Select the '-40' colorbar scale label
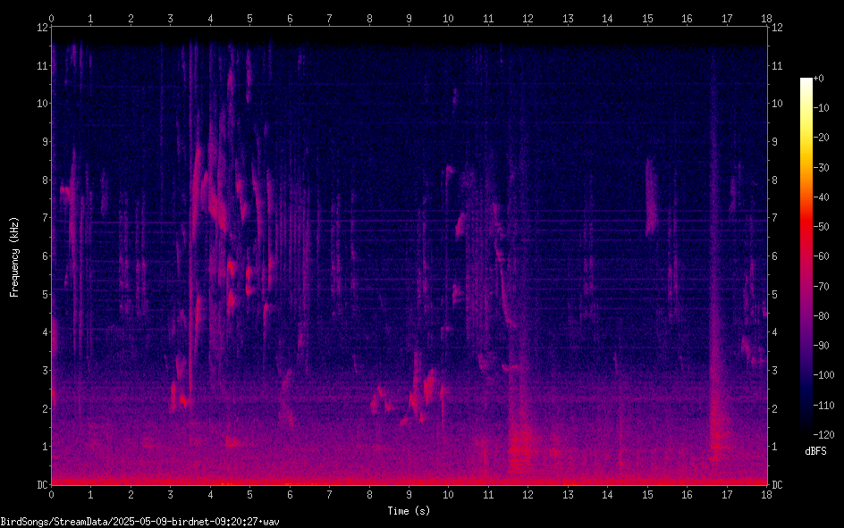Image resolution: width=844 pixels, height=528 pixels. (822, 197)
